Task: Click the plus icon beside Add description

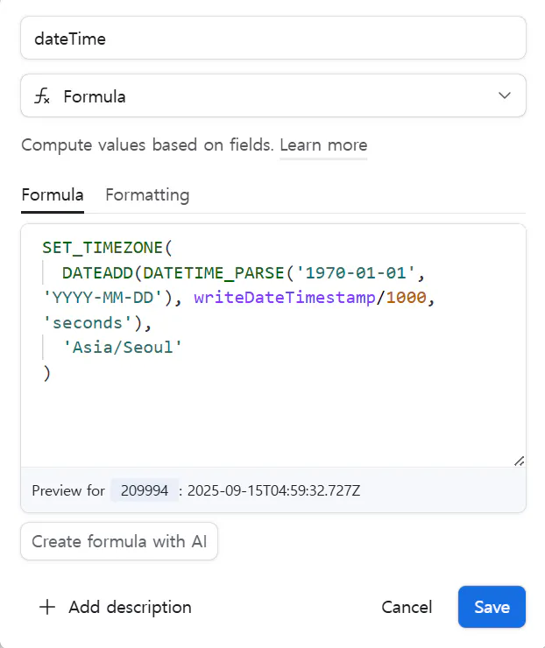Action: [x=47, y=607]
